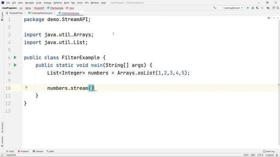Viewport: 280px width, 157px height.
Task: Open the Window menu
Action: [94, 3]
